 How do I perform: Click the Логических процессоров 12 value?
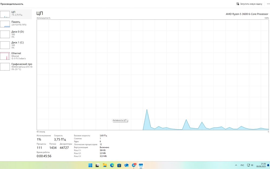[x=101, y=144]
